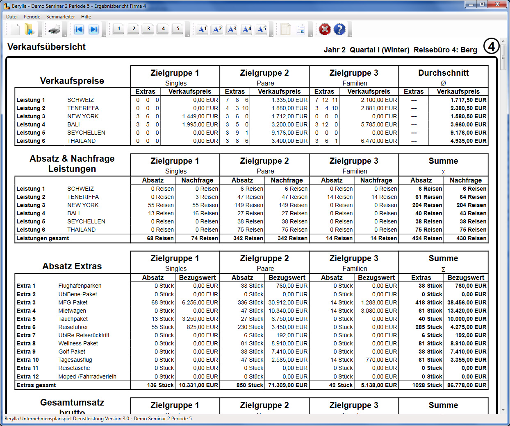Select the total '424 Reisen' cell
This screenshot has width=510, height=426.
click(x=427, y=238)
